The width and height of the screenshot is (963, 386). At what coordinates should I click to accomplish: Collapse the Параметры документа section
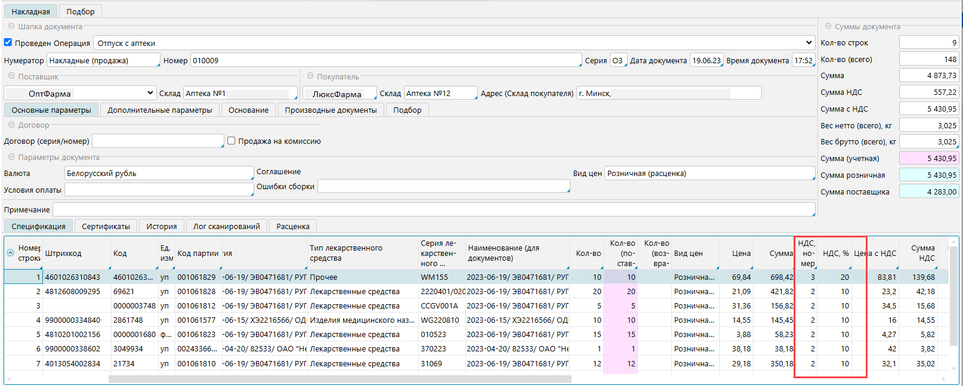point(11,157)
